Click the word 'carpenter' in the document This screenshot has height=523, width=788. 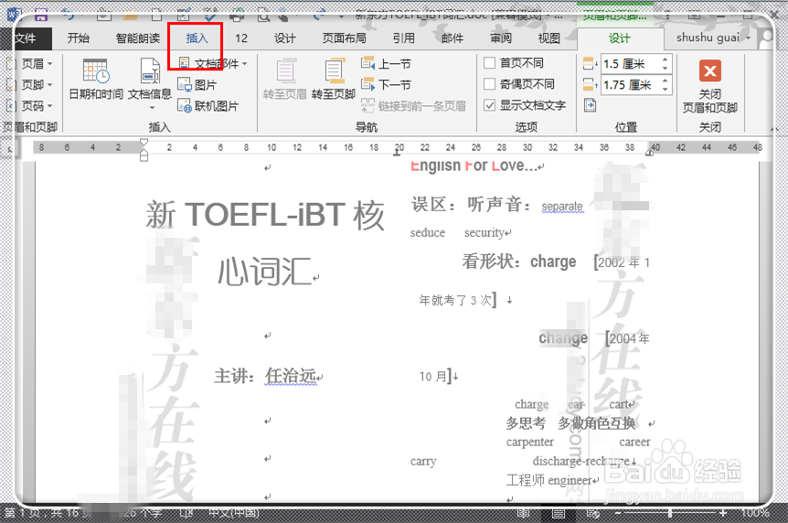click(x=529, y=442)
